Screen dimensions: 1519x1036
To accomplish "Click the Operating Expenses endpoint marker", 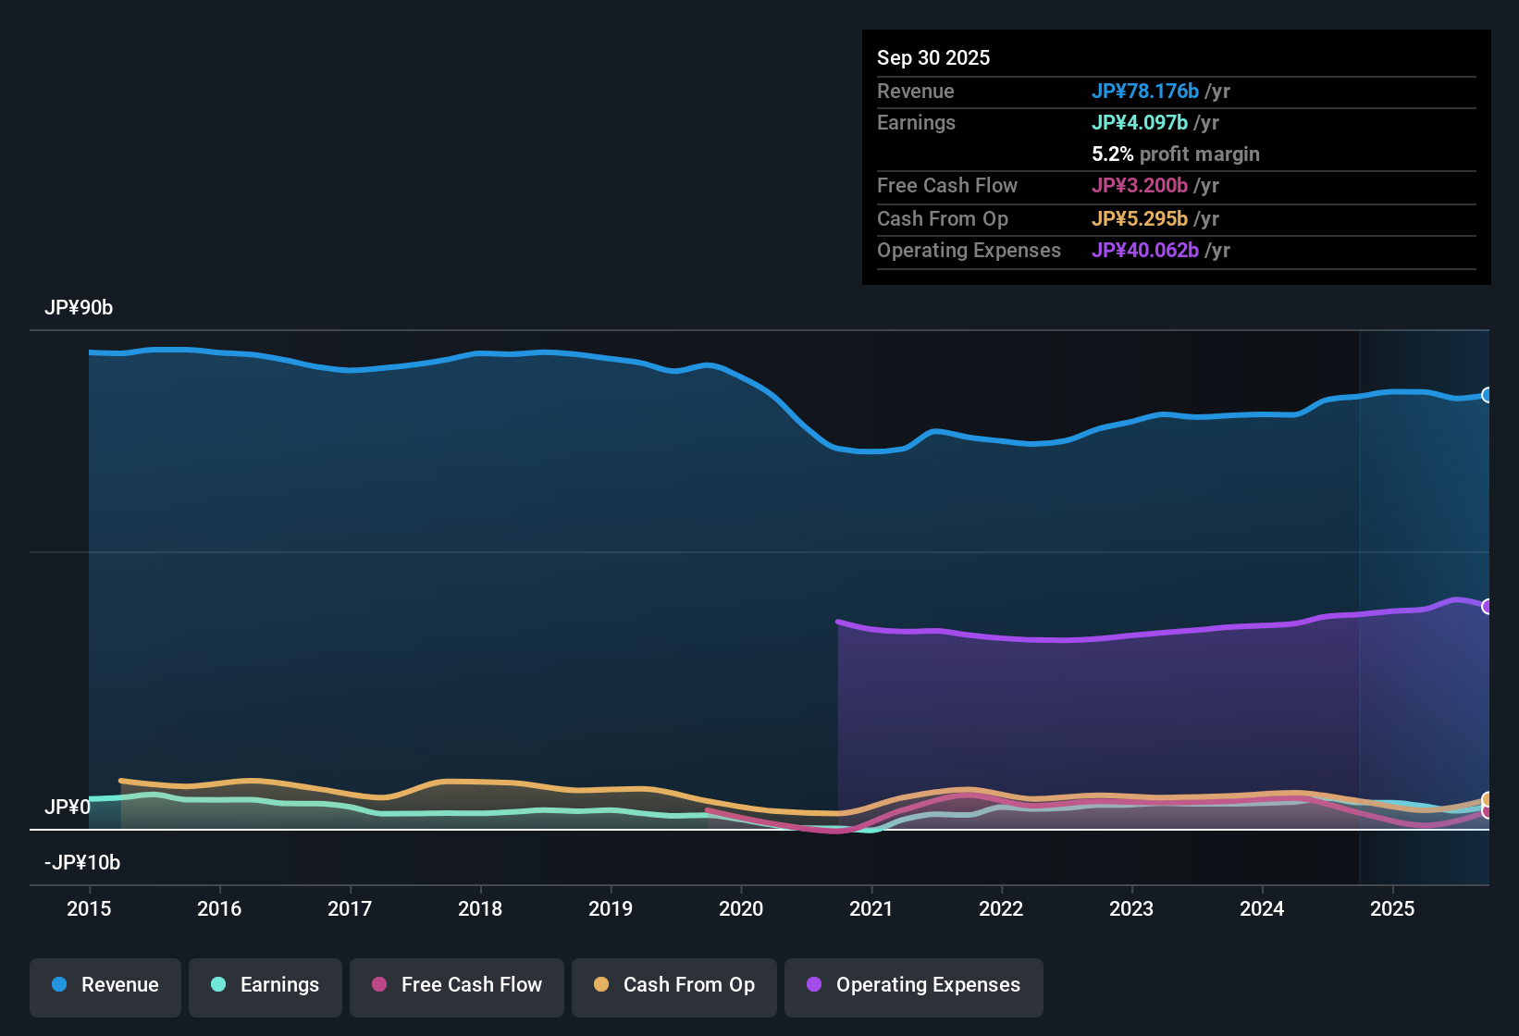I will click(1488, 605).
